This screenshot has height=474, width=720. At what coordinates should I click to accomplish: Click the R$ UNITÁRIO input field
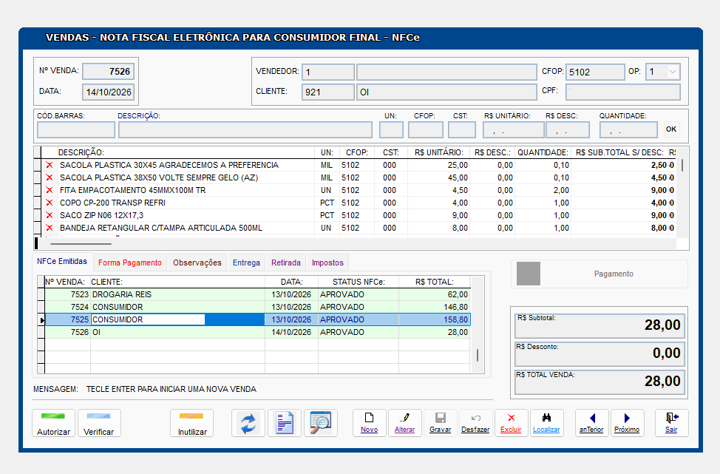[x=513, y=130]
